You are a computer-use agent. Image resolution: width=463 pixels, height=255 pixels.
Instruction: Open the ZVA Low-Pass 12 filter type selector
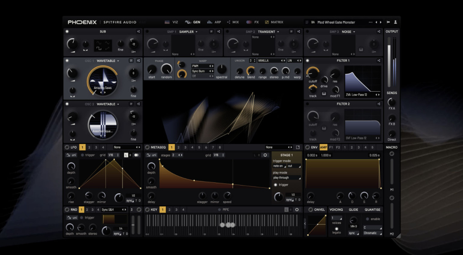coord(363,95)
